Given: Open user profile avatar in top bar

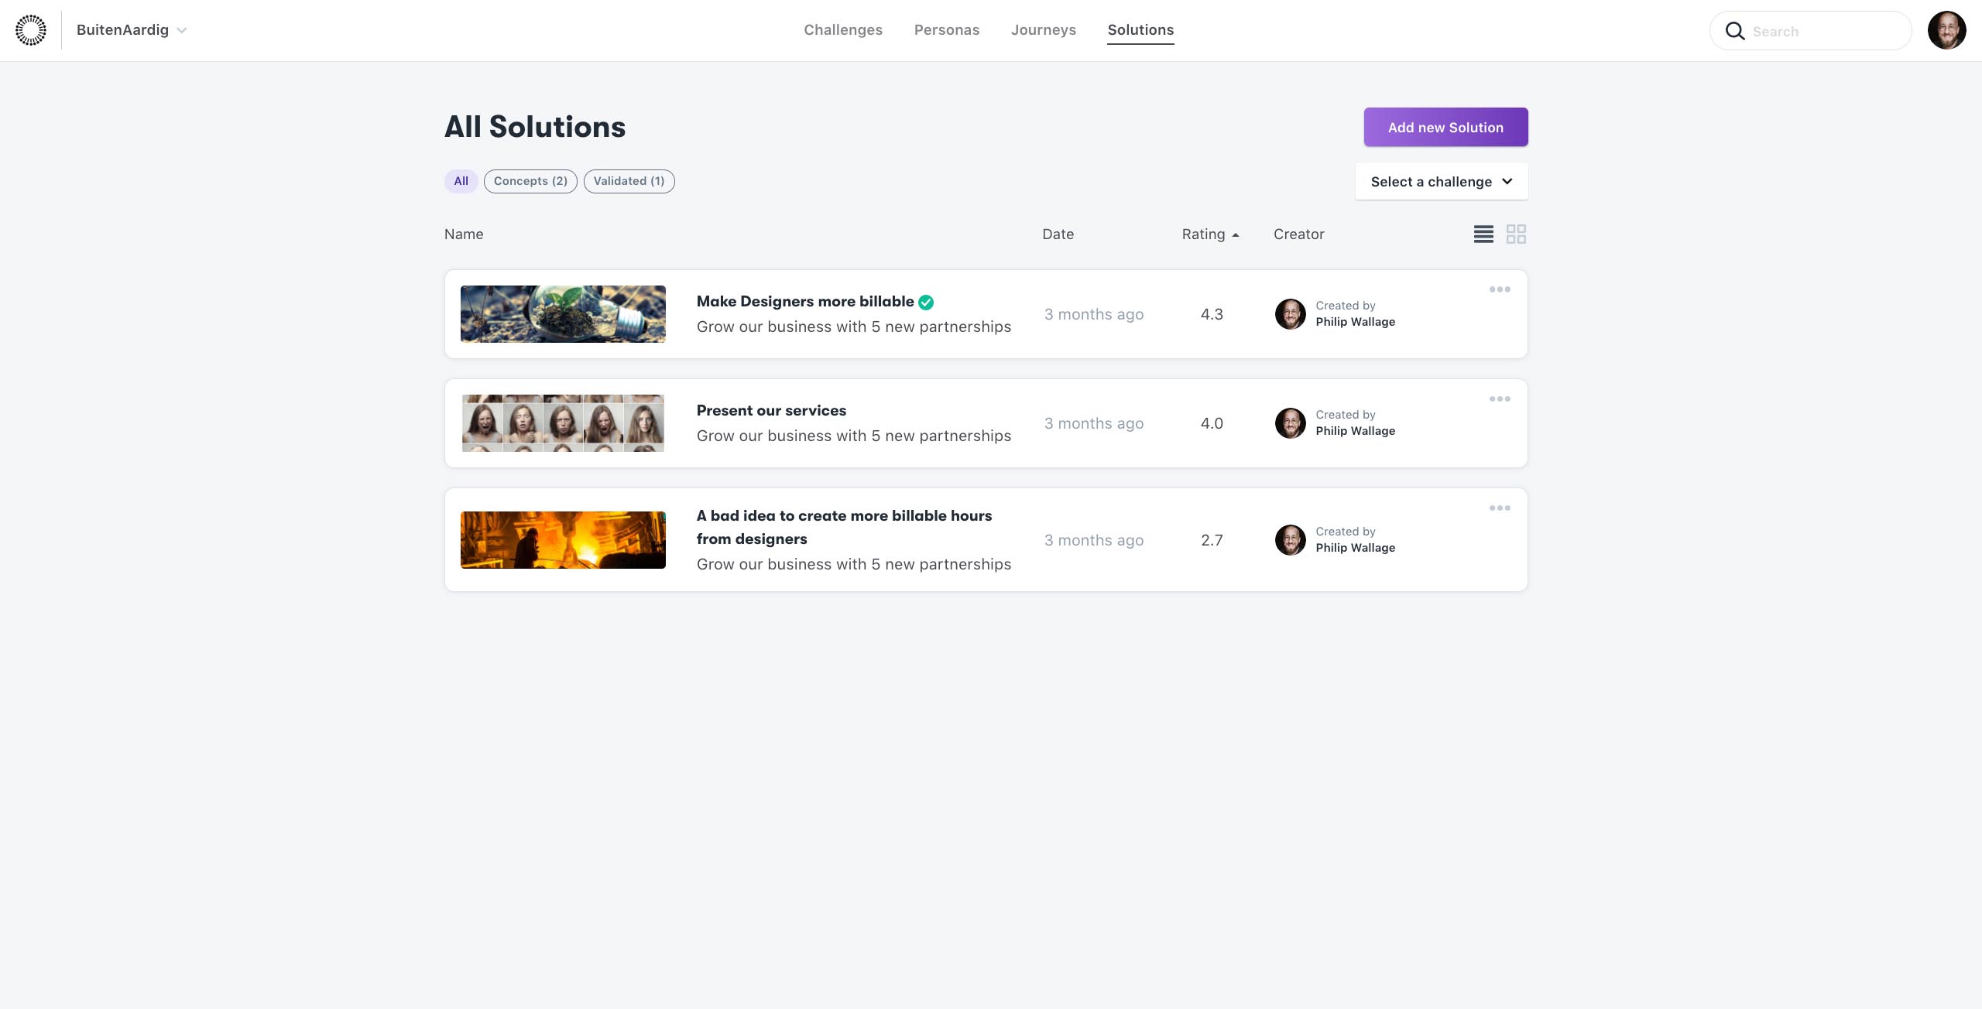Looking at the screenshot, I should tap(1946, 30).
